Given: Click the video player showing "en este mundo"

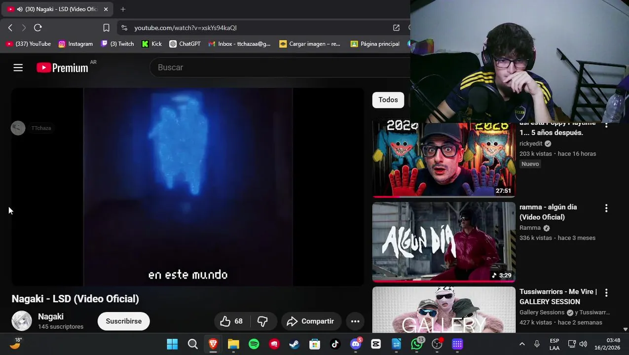Looking at the screenshot, I should [x=187, y=187].
